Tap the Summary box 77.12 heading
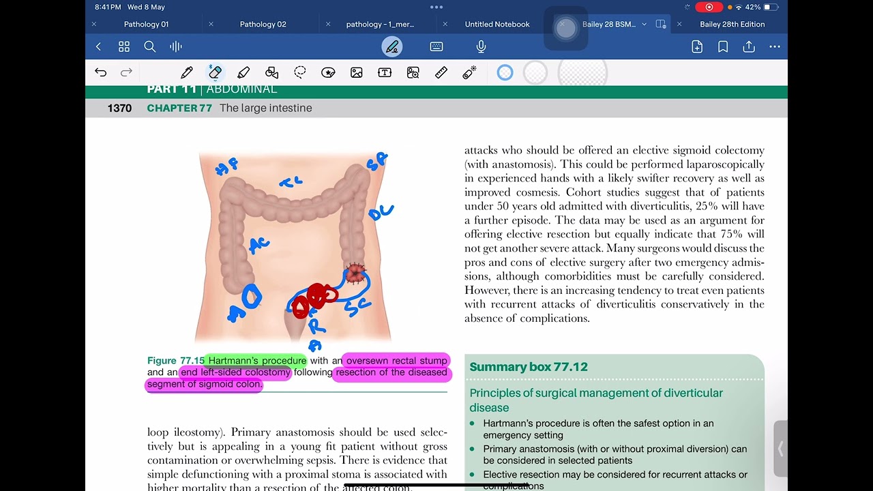This screenshot has width=873, height=491. click(x=529, y=367)
